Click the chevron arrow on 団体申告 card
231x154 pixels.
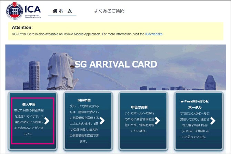102,121
